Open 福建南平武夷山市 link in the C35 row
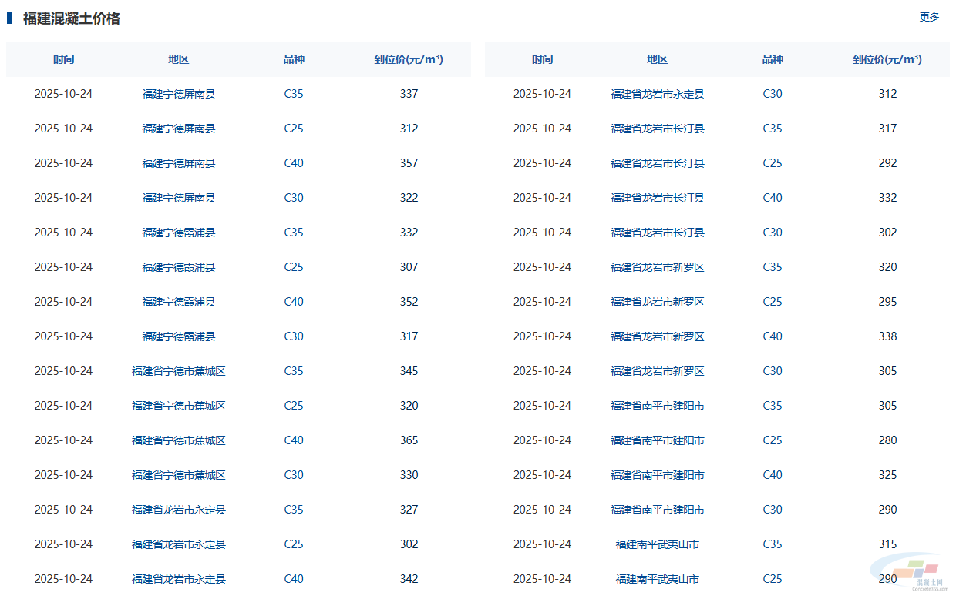This screenshot has width=956, height=599. point(657,544)
